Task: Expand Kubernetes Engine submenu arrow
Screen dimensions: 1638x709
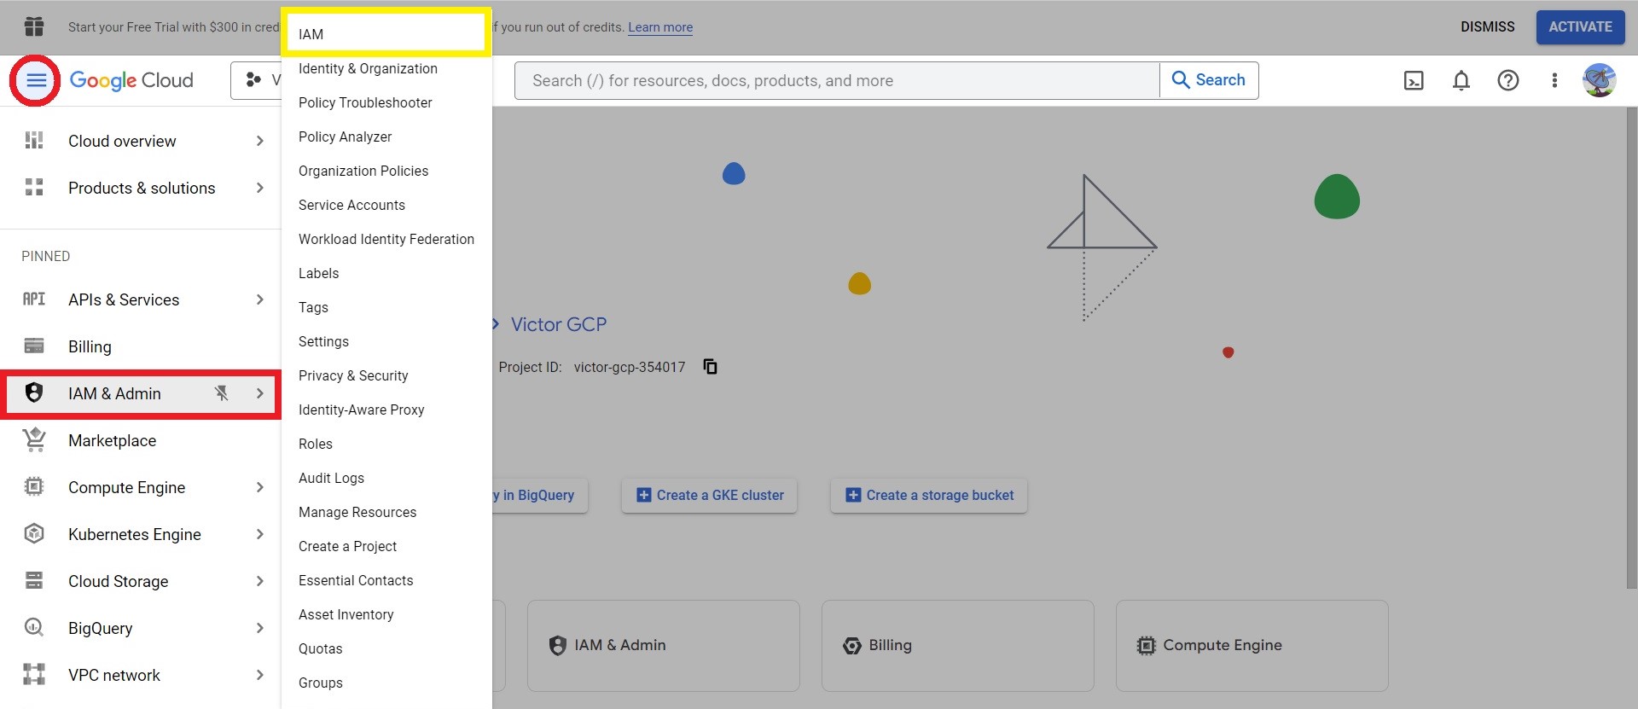Action: point(260,534)
